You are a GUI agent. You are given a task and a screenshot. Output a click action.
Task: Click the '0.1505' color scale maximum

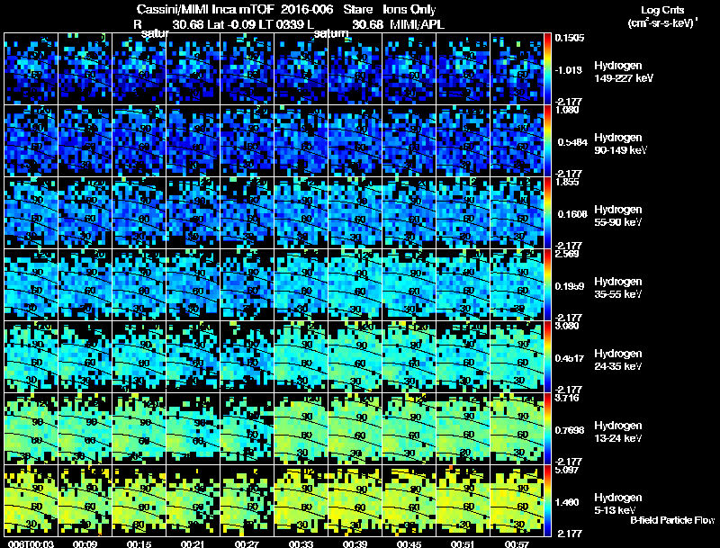(x=570, y=38)
